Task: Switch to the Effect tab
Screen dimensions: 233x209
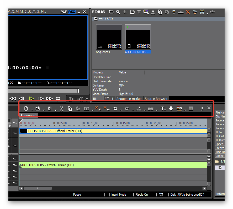Action: click(109, 99)
